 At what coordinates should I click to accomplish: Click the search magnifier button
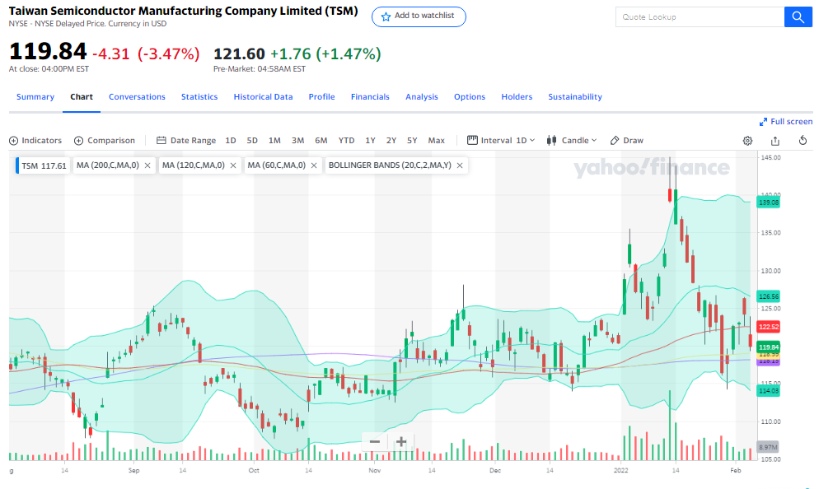798,17
